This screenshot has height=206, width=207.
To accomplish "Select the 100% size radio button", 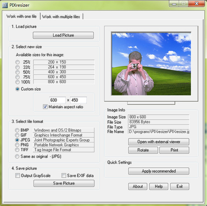I will tap(18, 82).
